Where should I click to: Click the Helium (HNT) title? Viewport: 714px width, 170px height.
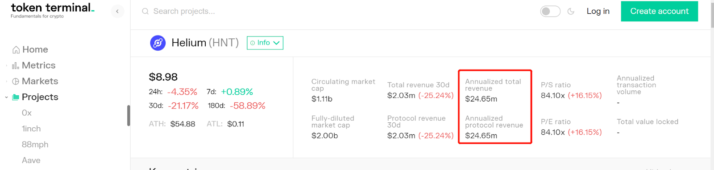click(205, 43)
